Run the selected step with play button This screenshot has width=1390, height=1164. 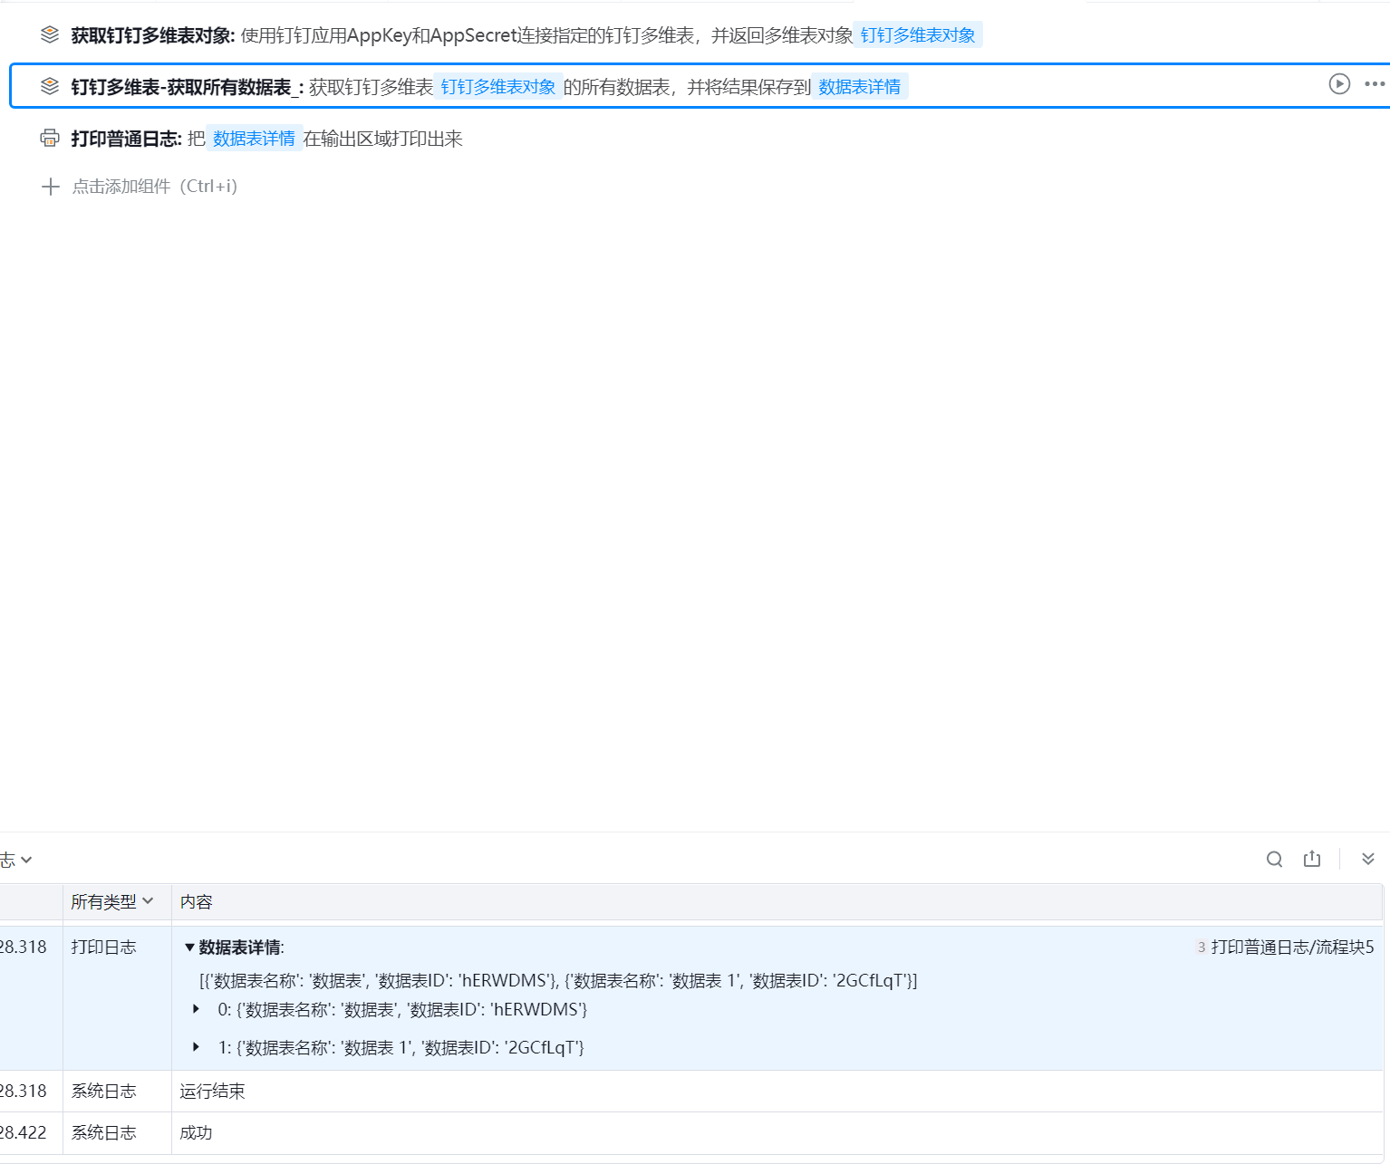click(x=1339, y=84)
